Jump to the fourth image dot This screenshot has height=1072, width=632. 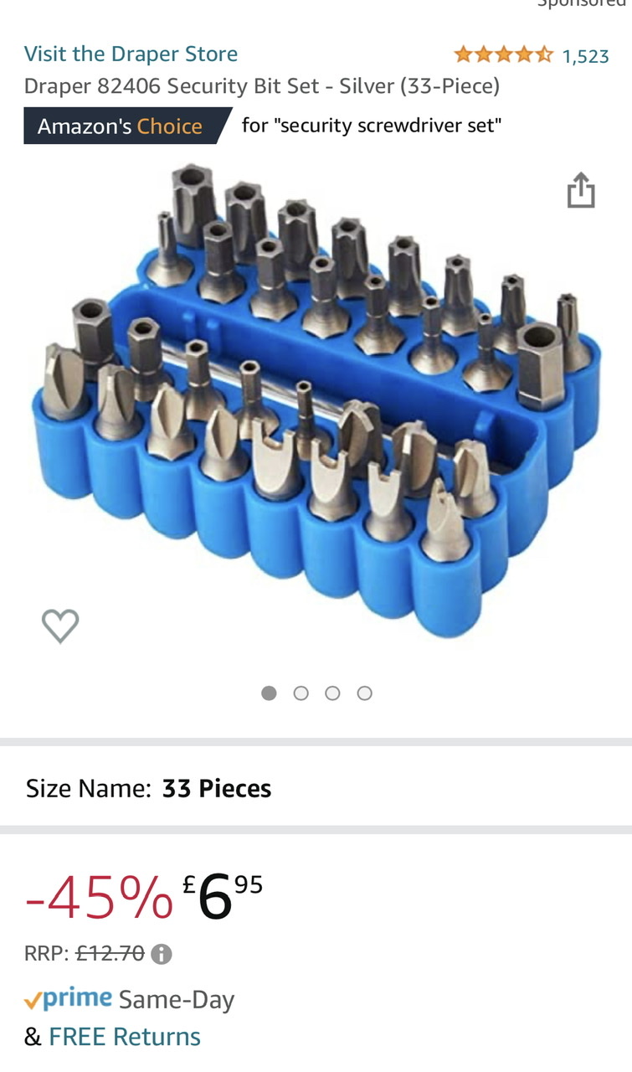(x=364, y=693)
